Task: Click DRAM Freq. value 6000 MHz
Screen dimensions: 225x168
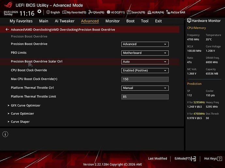Action: pyautogui.click(x=212, y=62)
